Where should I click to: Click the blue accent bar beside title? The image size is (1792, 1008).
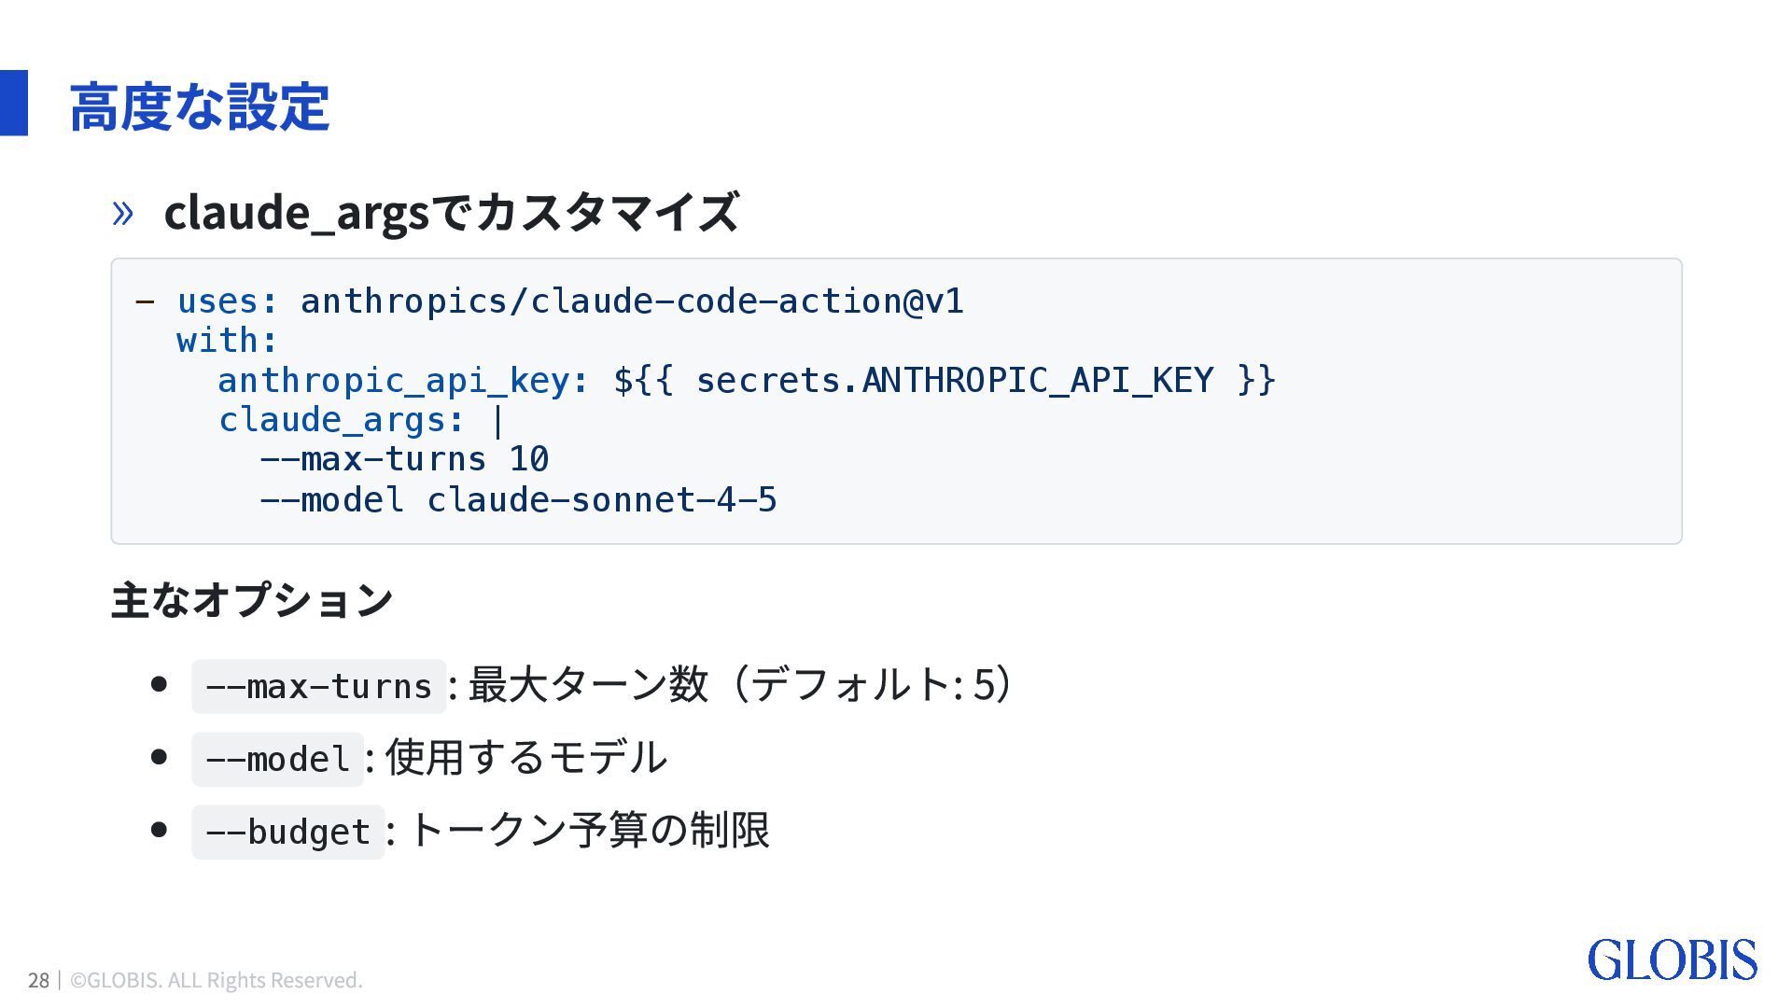[x=14, y=103]
